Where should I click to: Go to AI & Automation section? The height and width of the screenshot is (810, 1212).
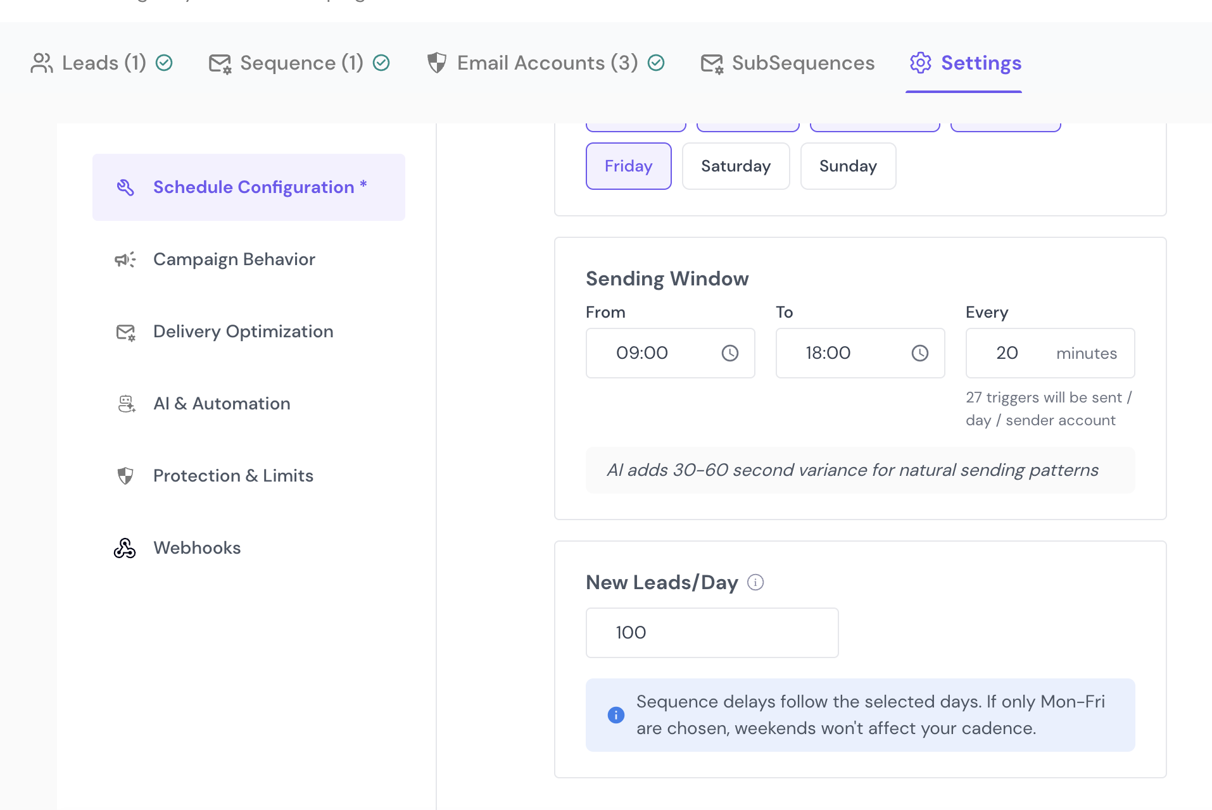(249, 404)
